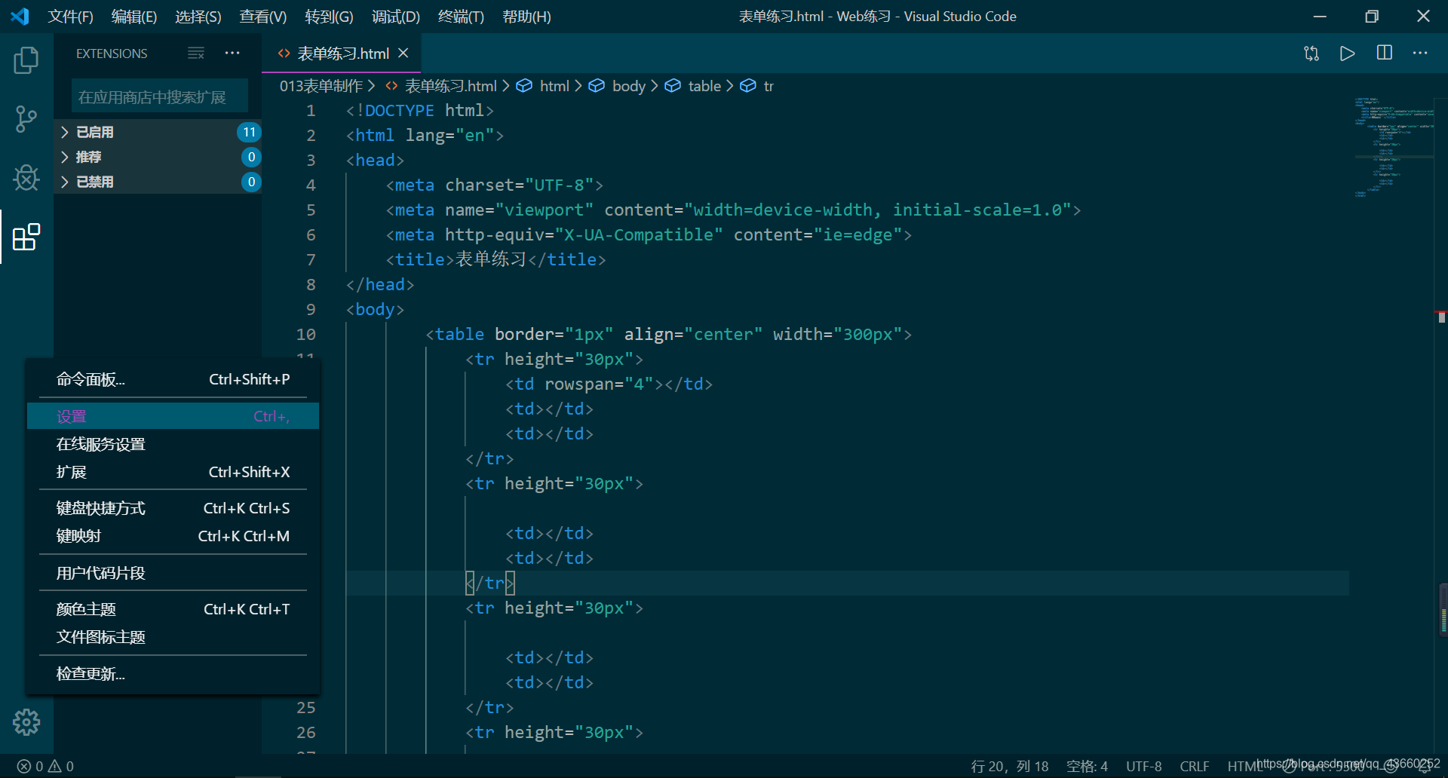
Task: Click the code minimap preview
Action: tap(1394, 147)
